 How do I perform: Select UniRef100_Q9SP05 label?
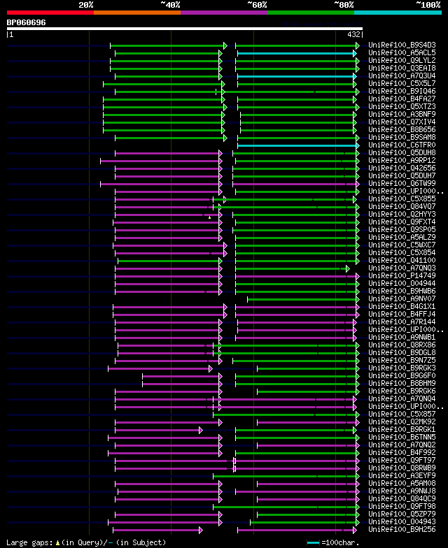[x=402, y=229]
